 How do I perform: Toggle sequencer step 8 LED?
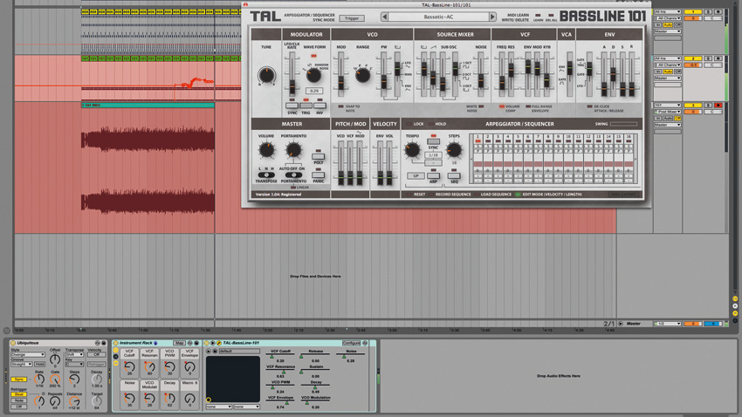click(548, 141)
